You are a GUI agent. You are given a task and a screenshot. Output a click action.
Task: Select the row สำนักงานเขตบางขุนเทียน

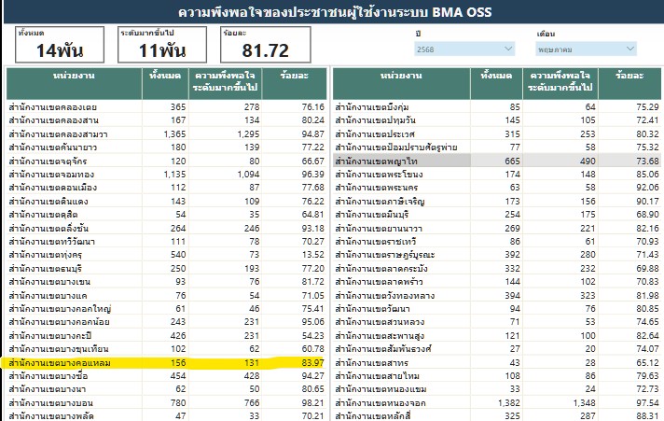166,349
